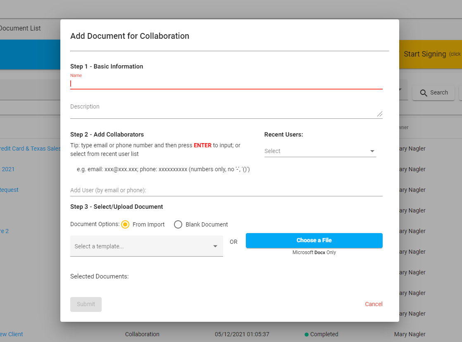Click the Collaboration type label in the table row
The image size is (462, 342).
pos(142,334)
